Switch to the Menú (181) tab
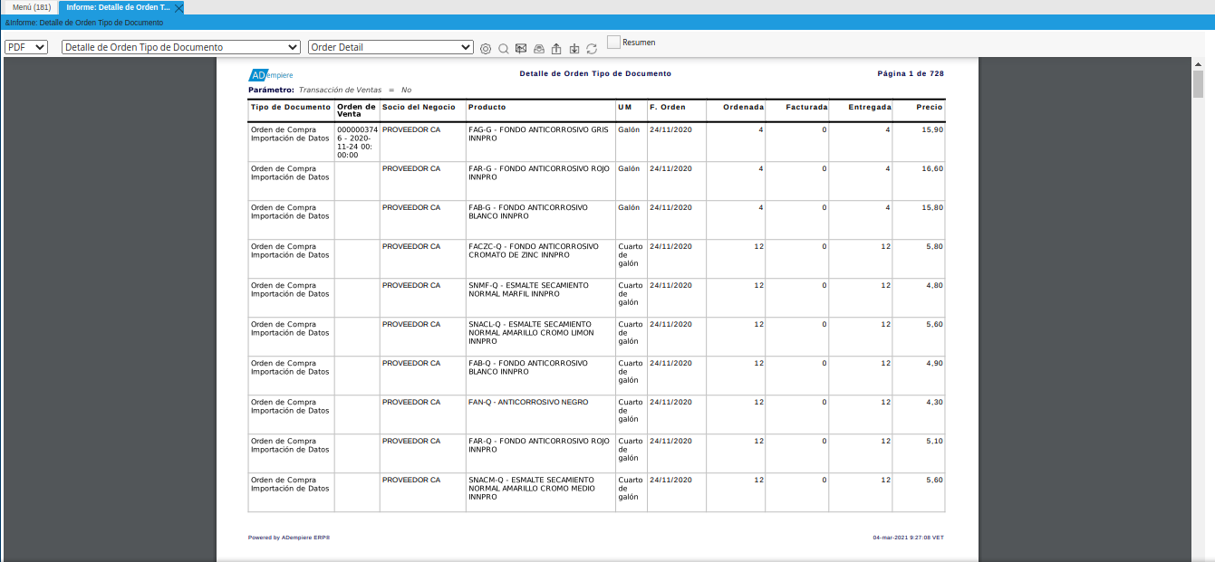The height and width of the screenshot is (562, 1215). (31, 7)
